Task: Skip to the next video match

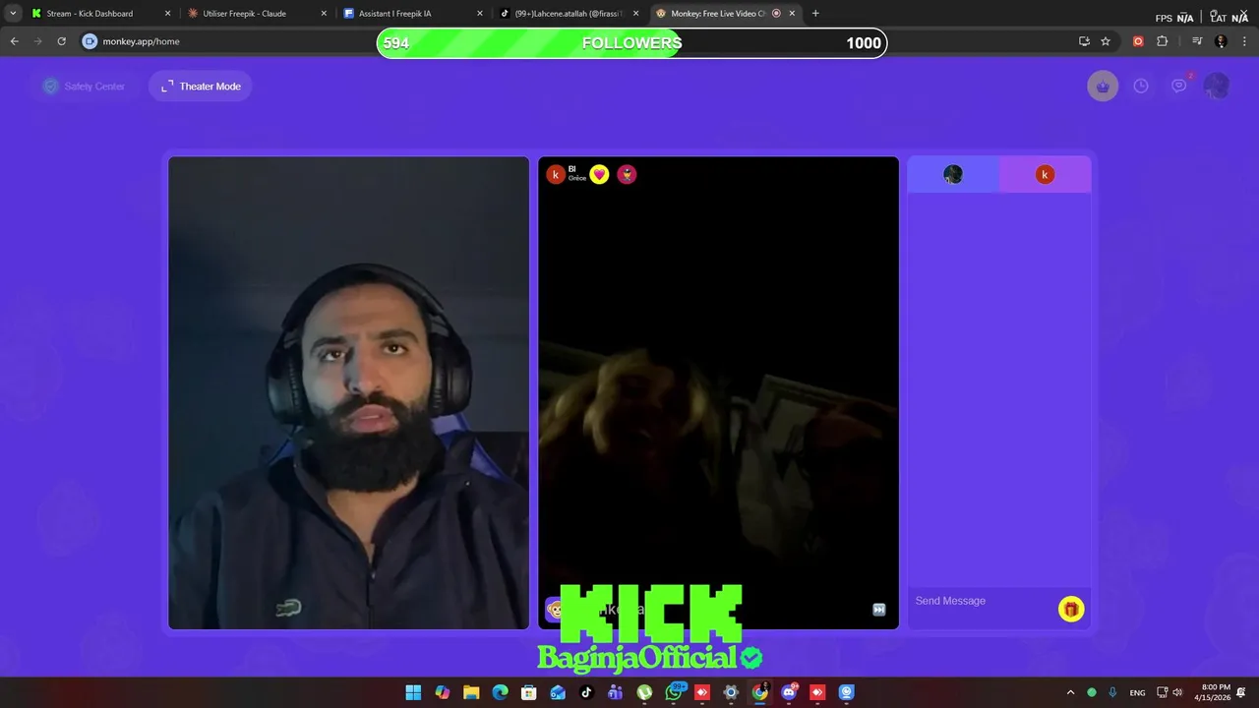Action: (x=879, y=610)
